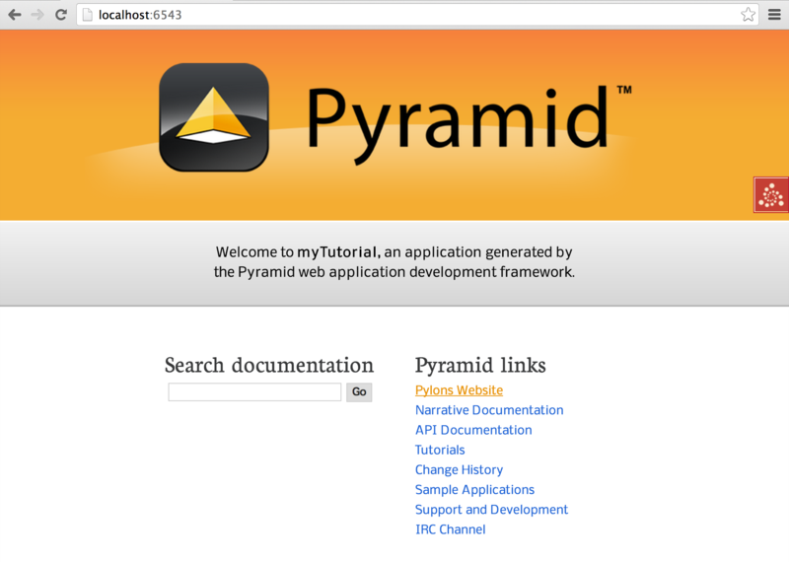The width and height of the screenshot is (789, 562).
Task: Open the Chrome hamburger menu
Action: coord(774,15)
